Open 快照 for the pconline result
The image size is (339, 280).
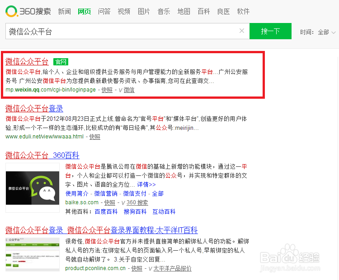pyautogui.click(x=137, y=269)
